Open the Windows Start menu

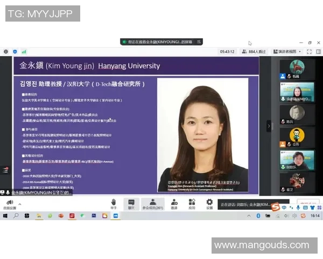[x=5, y=216]
